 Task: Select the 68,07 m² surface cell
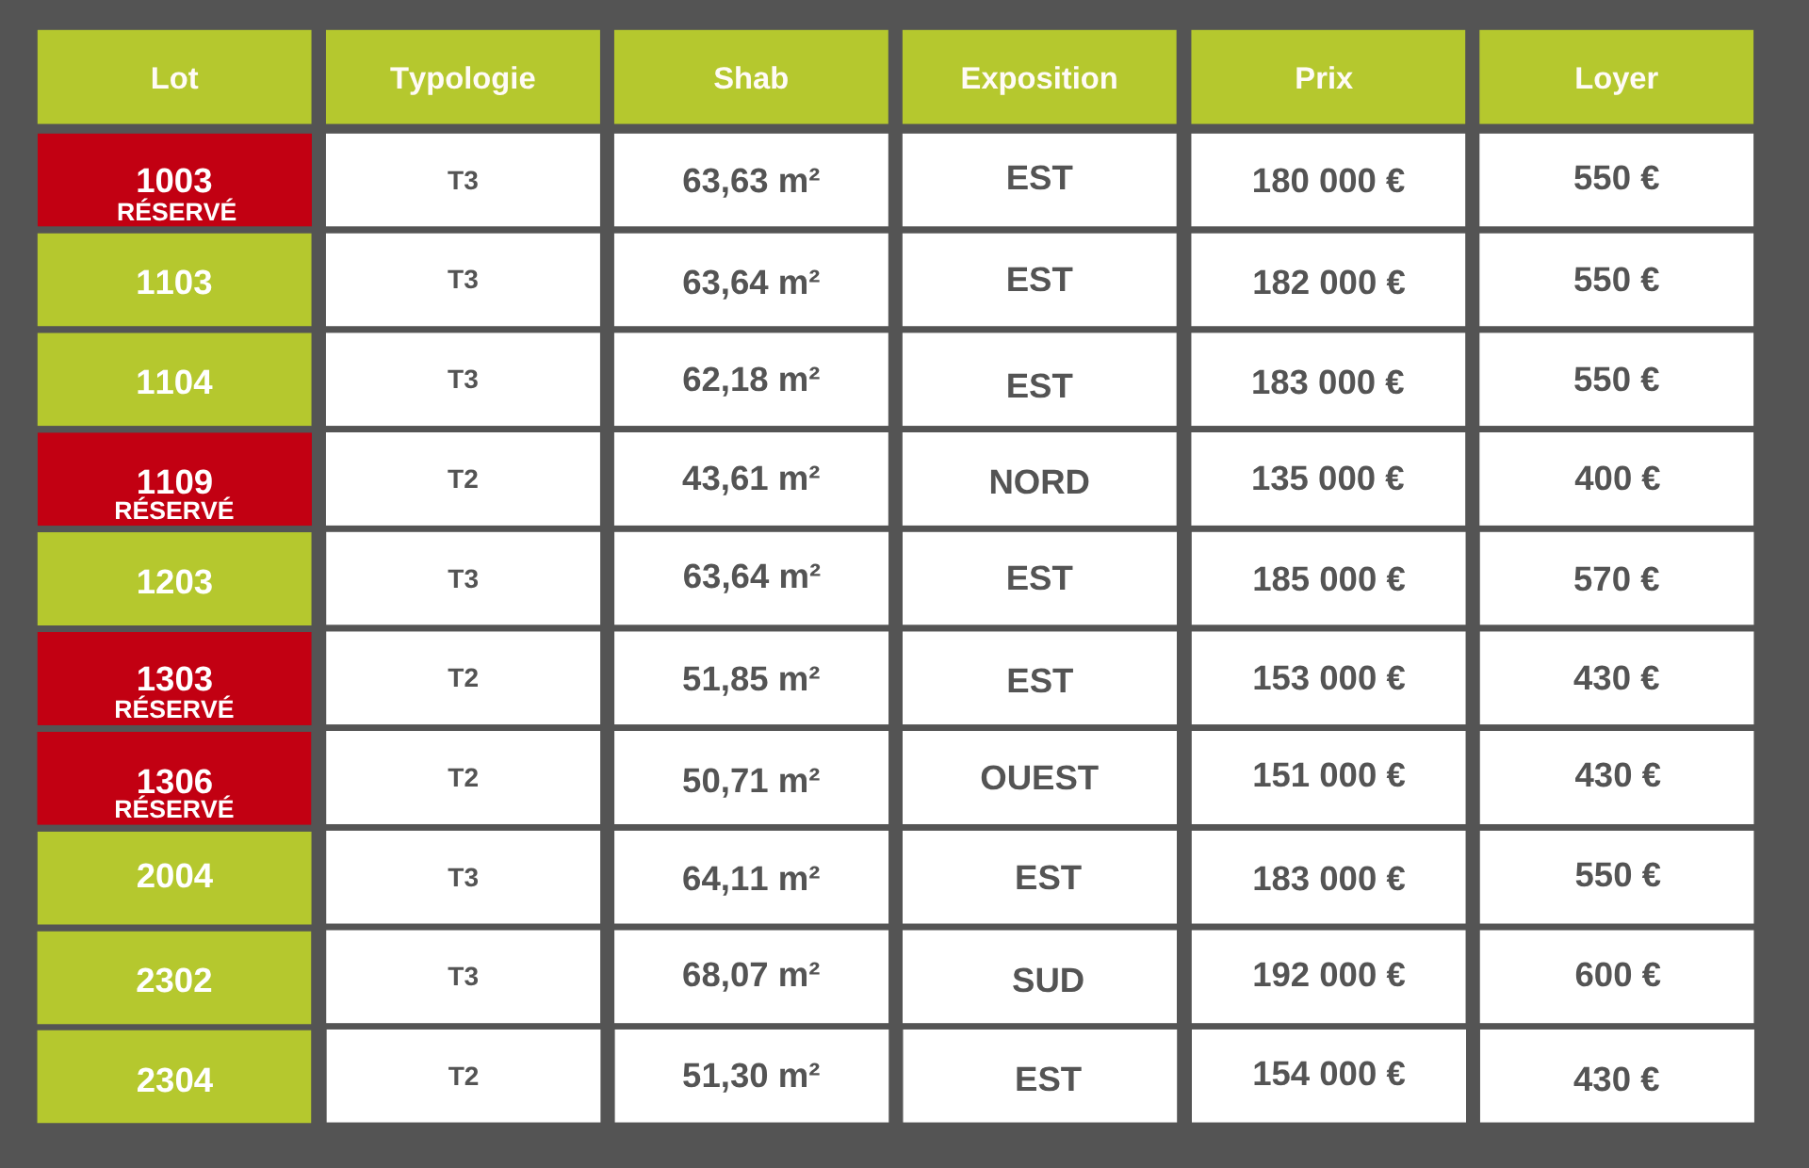pyautogui.click(x=751, y=976)
